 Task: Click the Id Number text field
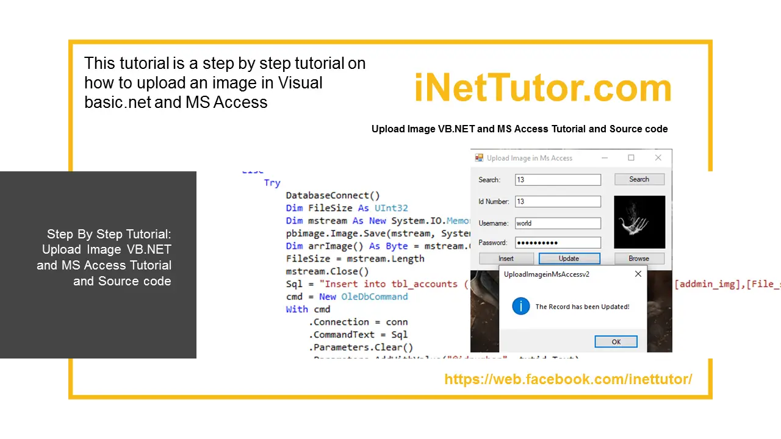coord(558,201)
